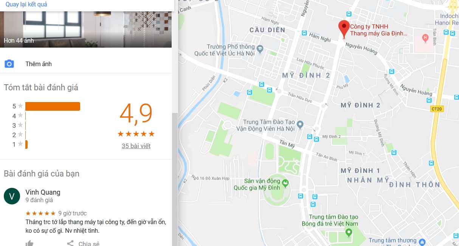Click the bus stop icon on Hàm Nghi street
The width and height of the screenshot is (459, 246).
tap(304, 33)
